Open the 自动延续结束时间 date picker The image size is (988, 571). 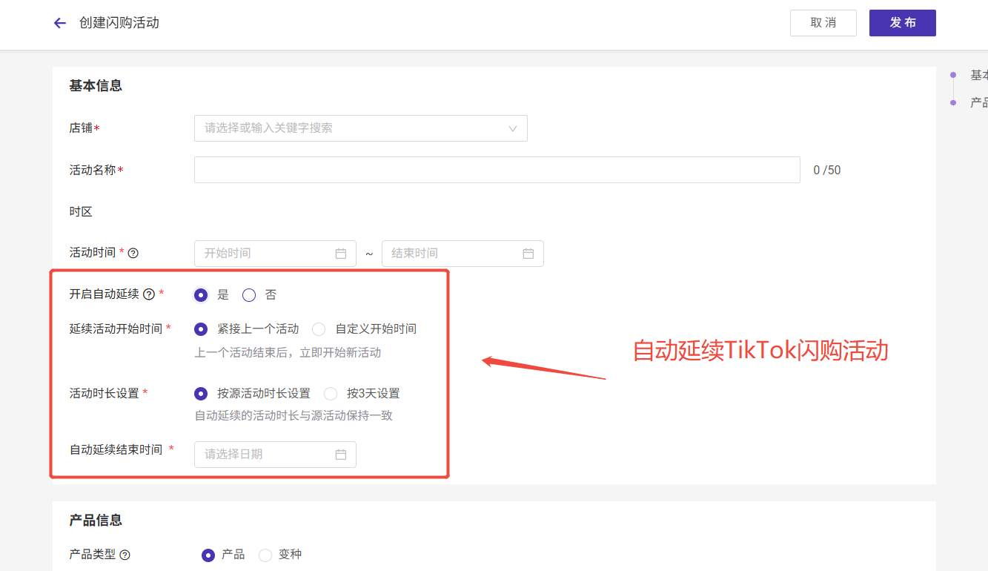pyautogui.click(x=267, y=455)
